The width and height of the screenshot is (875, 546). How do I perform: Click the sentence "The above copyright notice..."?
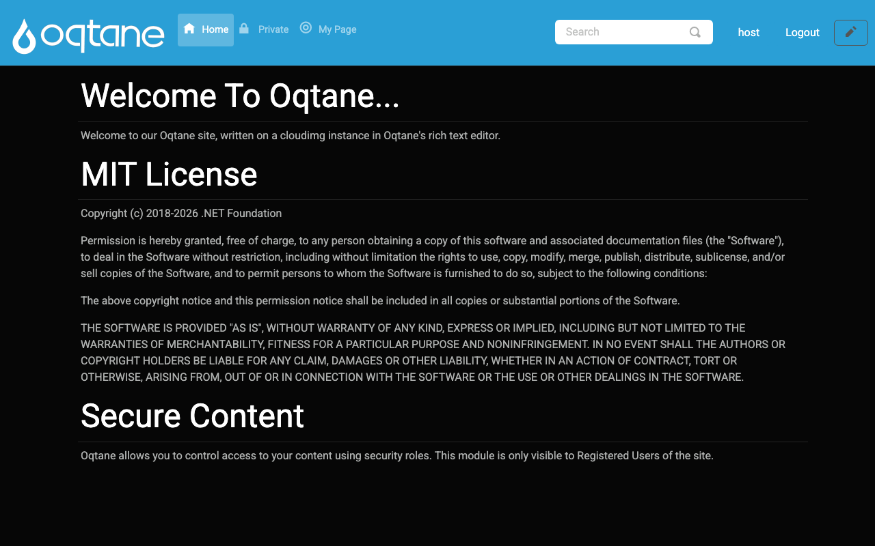[x=380, y=300]
